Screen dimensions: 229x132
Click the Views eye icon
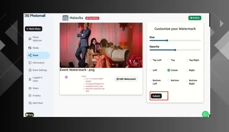30,88
